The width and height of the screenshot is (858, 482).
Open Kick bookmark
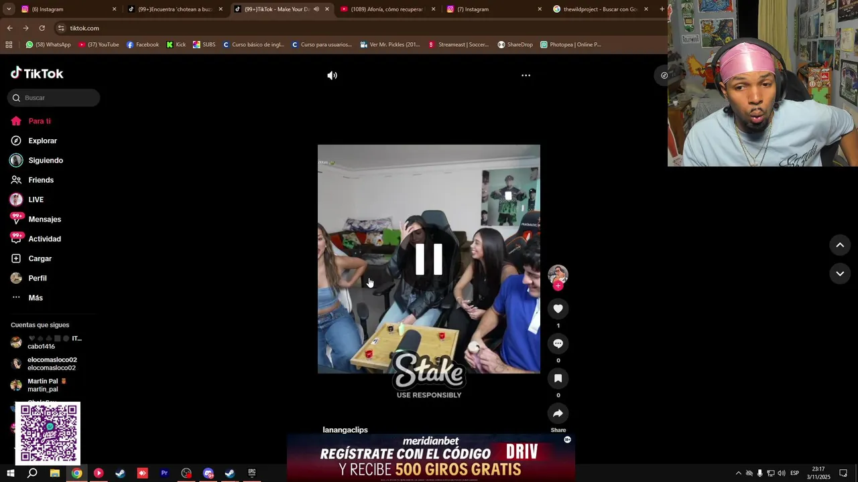(176, 45)
